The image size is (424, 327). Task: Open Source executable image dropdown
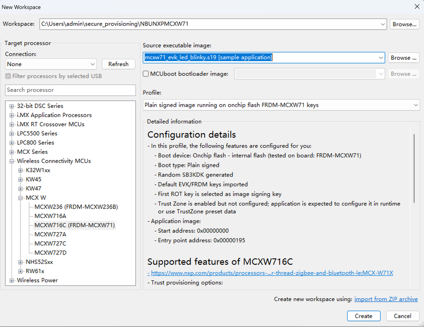click(381, 57)
